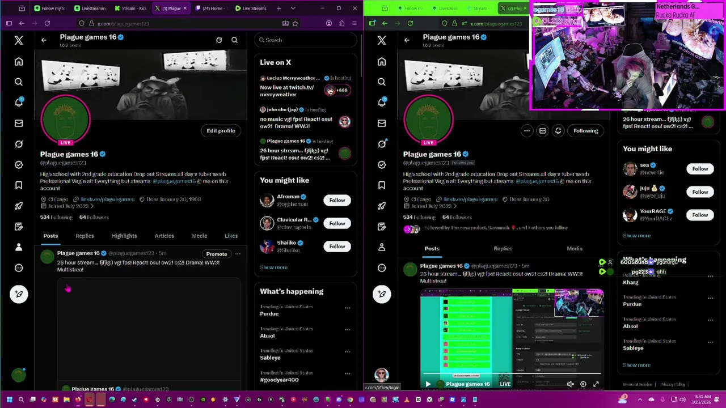Click Promote button on left post

pos(217,254)
